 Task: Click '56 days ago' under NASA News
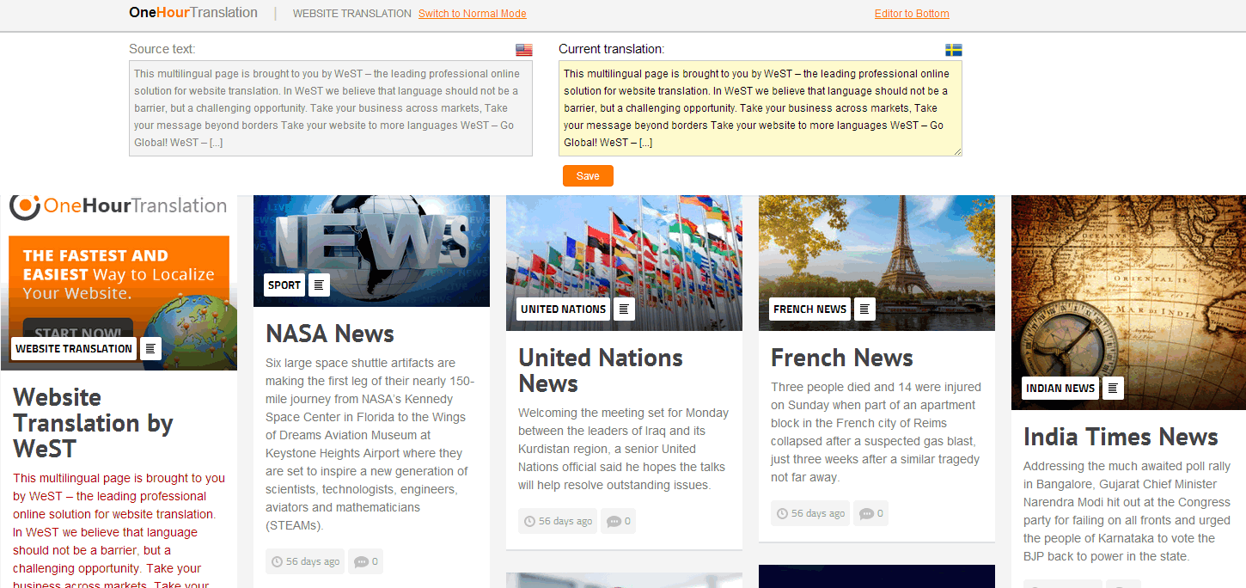pos(313,562)
